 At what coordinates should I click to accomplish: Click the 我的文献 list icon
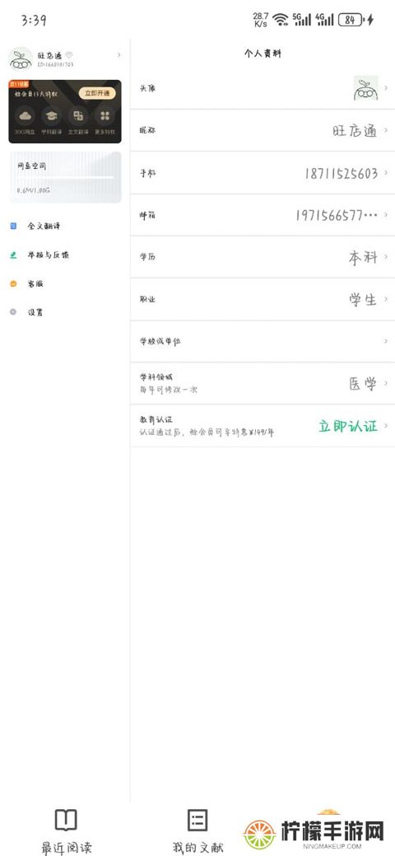click(x=197, y=820)
